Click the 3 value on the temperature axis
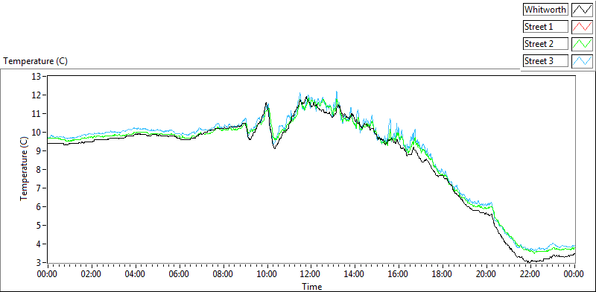The height and width of the screenshot is (292, 596). click(38, 263)
